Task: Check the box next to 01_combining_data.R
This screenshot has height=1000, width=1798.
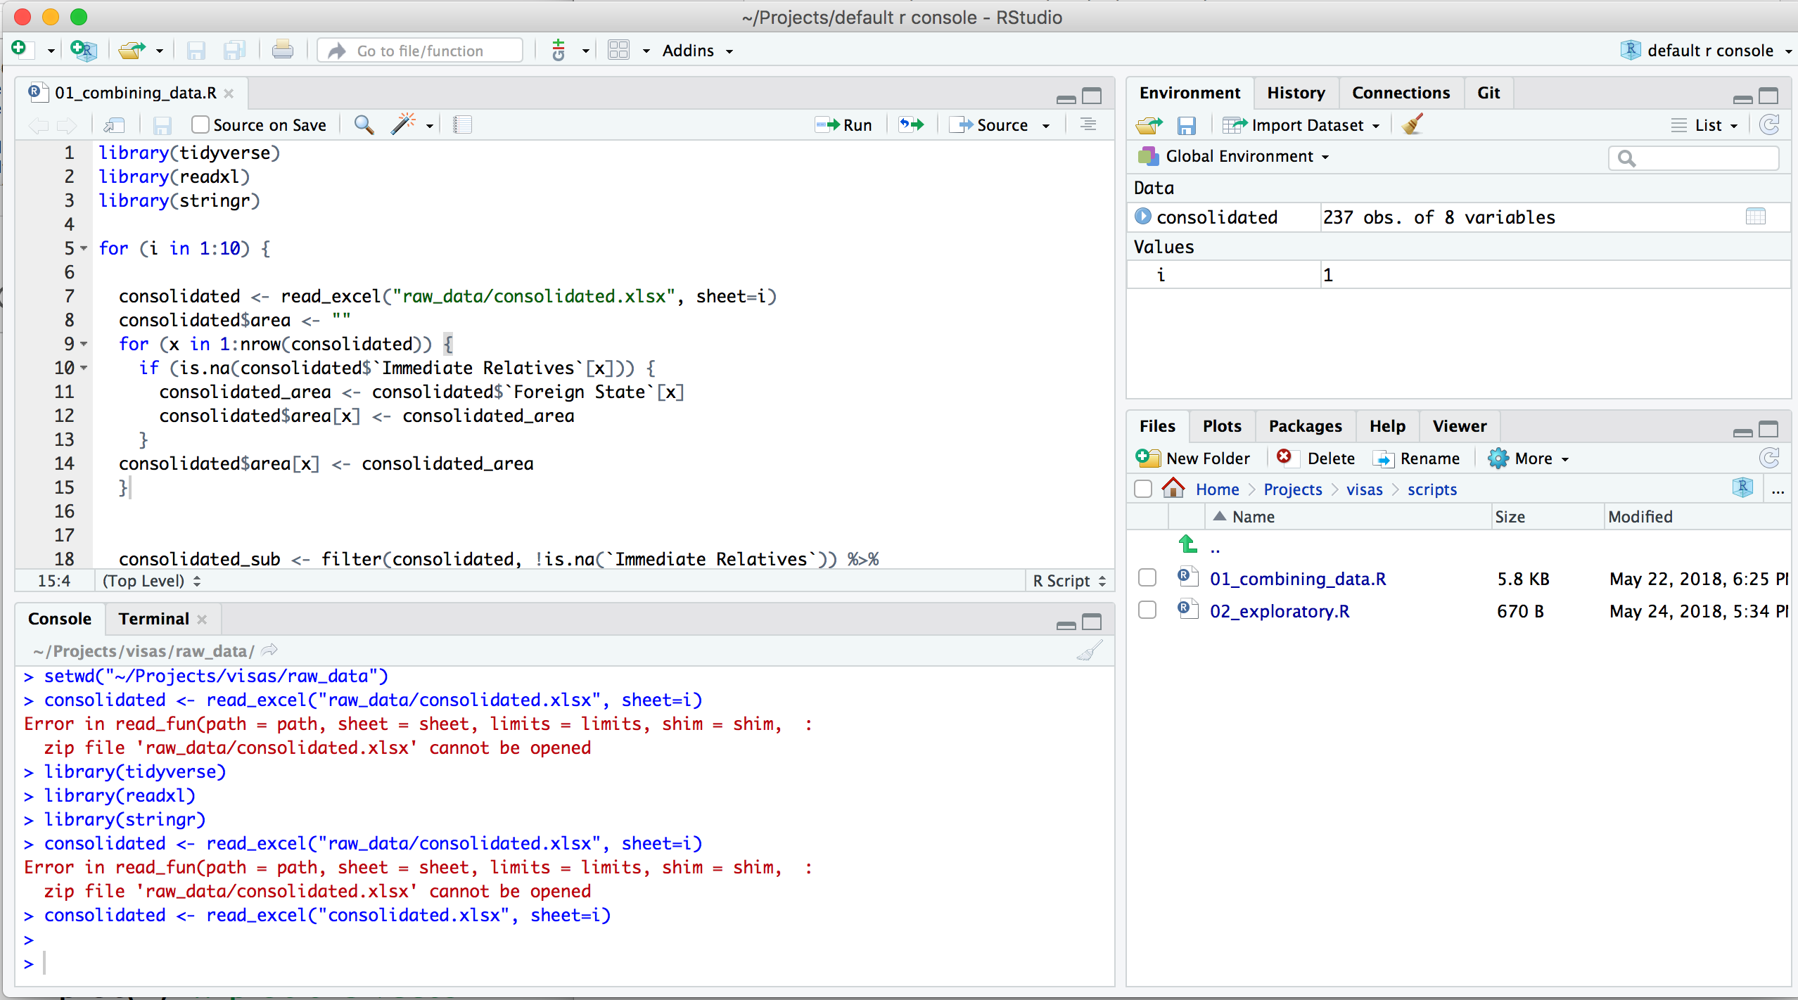Action: [1147, 578]
